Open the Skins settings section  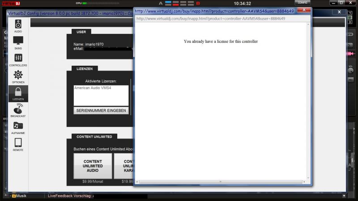(18, 43)
